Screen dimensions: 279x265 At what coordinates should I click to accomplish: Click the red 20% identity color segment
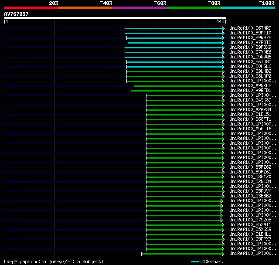pyautogui.click(x=31, y=8)
